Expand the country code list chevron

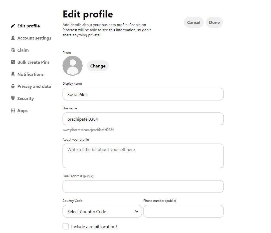tap(137, 211)
